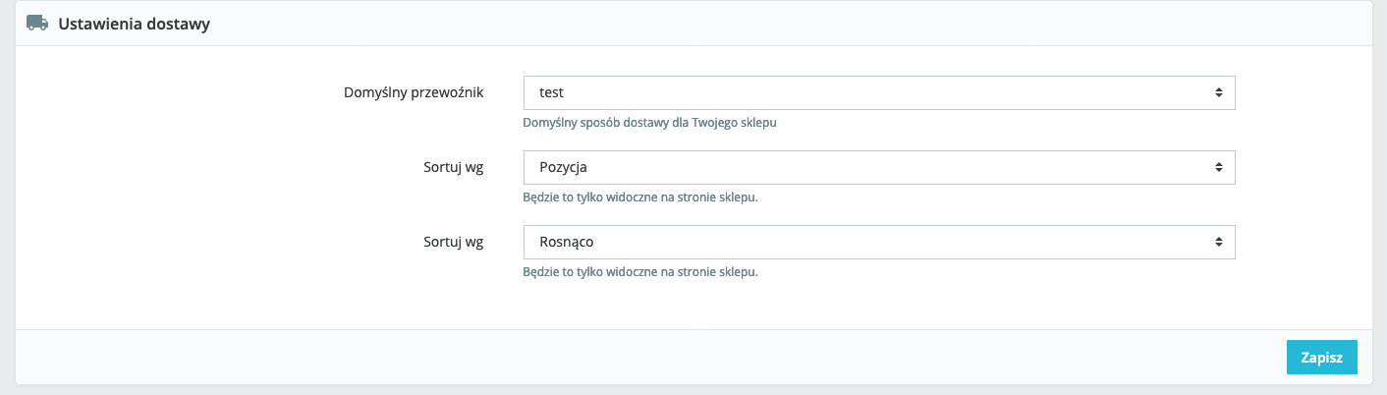Click the hint text below the 'Rosnąco' select
The image size is (1387, 395).
(x=640, y=272)
